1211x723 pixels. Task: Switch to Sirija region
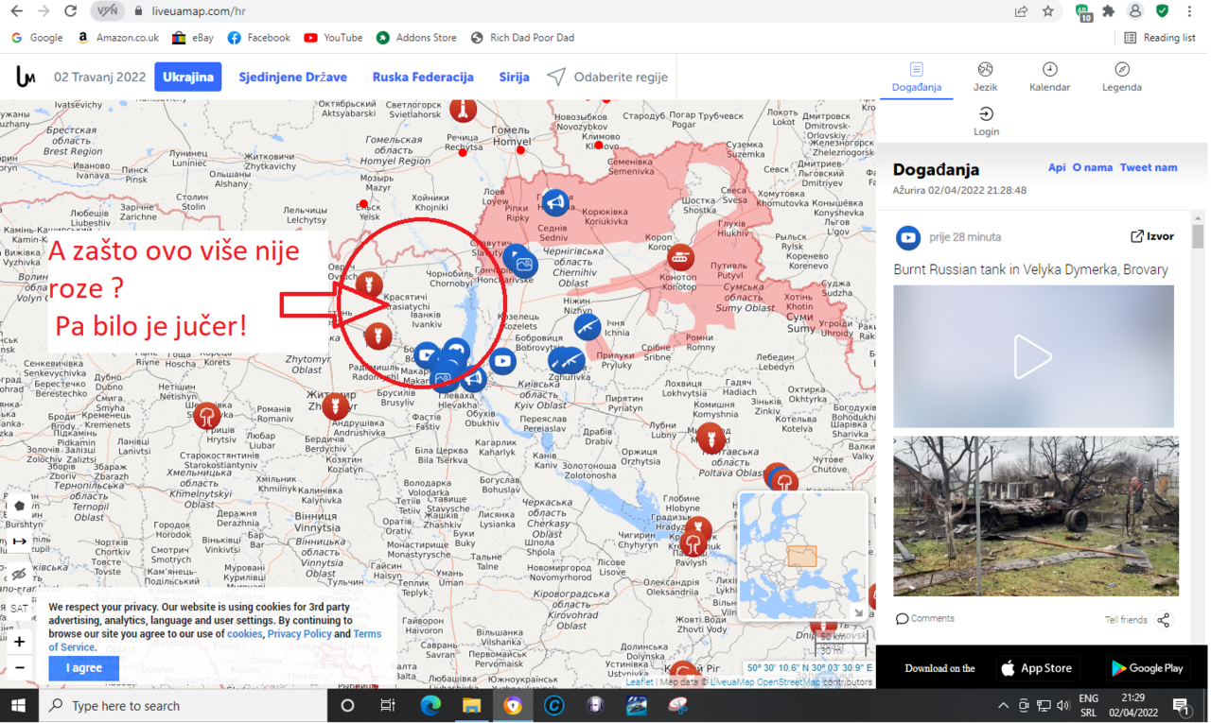[514, 77]
